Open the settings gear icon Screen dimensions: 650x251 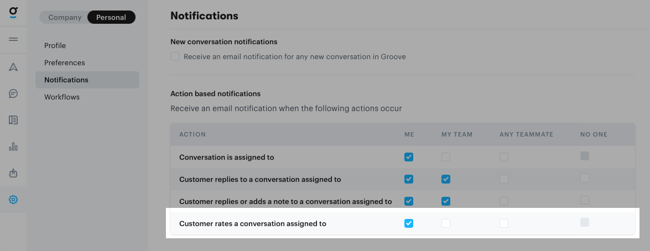[x=13, y=200]
